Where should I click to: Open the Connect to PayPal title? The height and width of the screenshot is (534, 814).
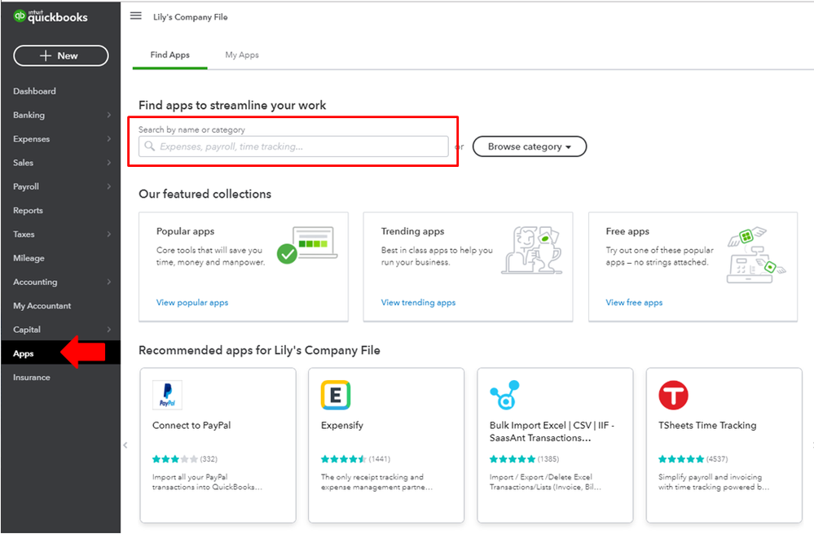point(191,425)
